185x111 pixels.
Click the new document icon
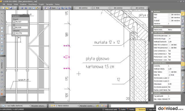click(3, 8)
